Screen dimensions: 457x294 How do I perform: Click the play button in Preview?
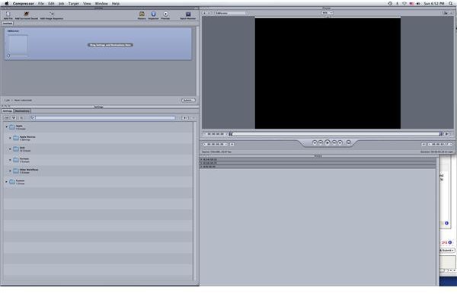tap(328, 142)
